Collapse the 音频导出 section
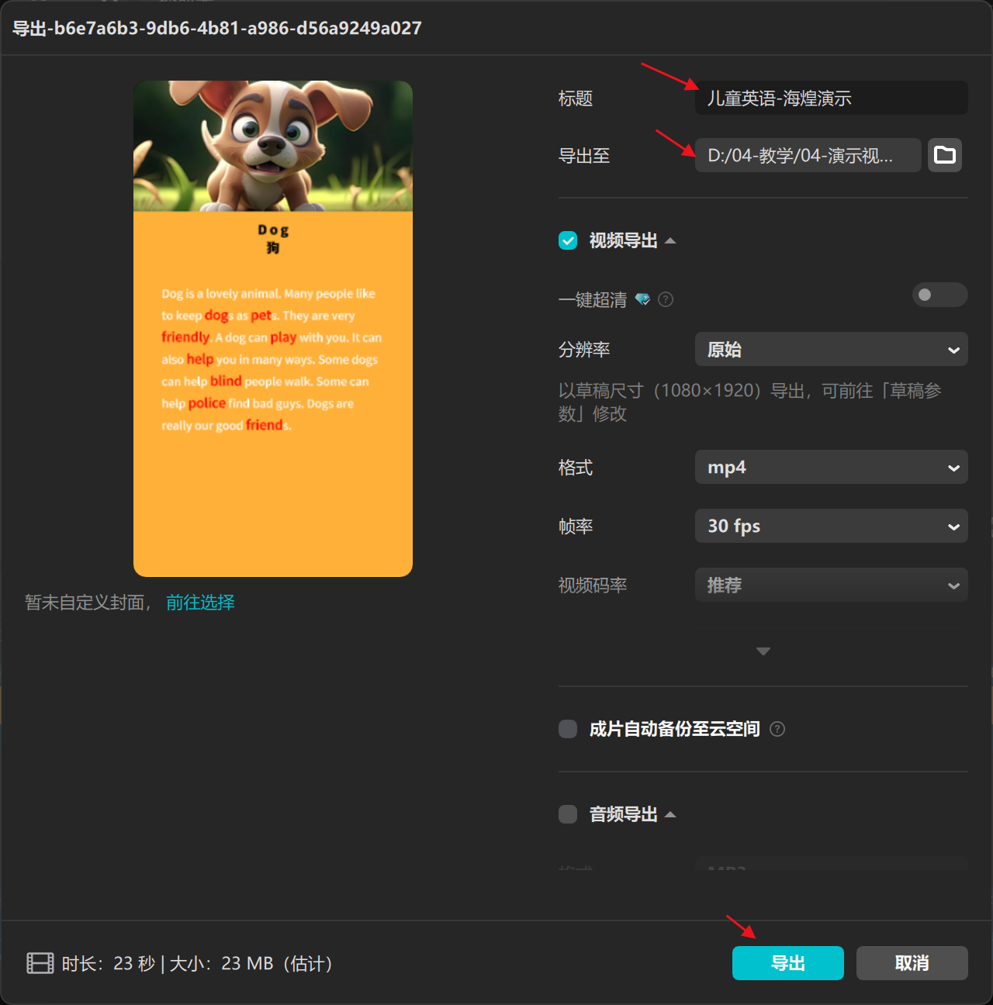Viewport: 993px width, 1005px height. click(671, 814)
